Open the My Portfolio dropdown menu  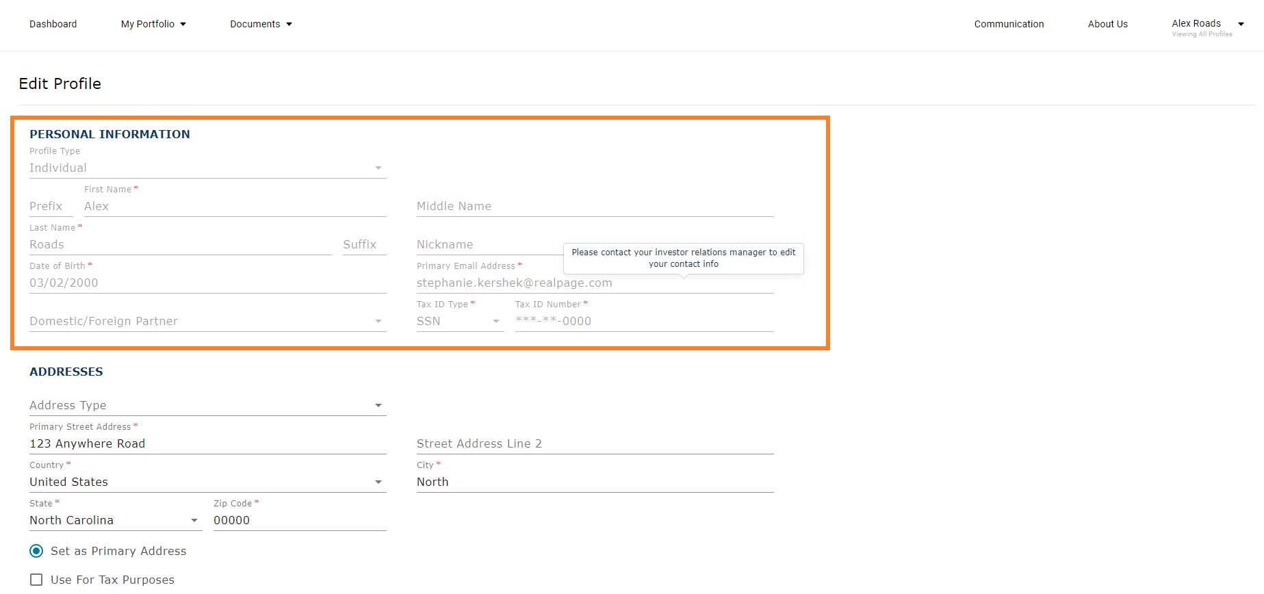tap(153, 24)
